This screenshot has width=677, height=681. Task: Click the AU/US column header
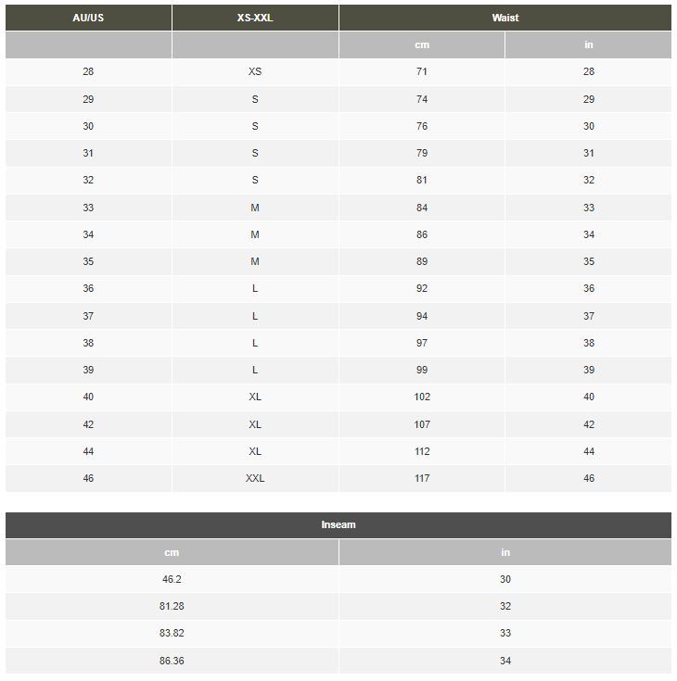88,18
